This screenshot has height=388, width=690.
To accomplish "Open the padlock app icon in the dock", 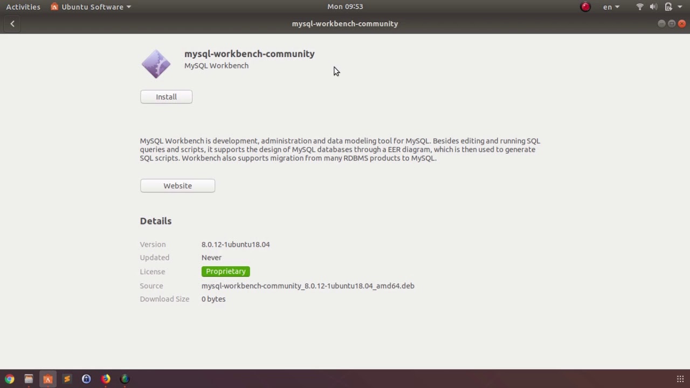I will tap(86, 379).
